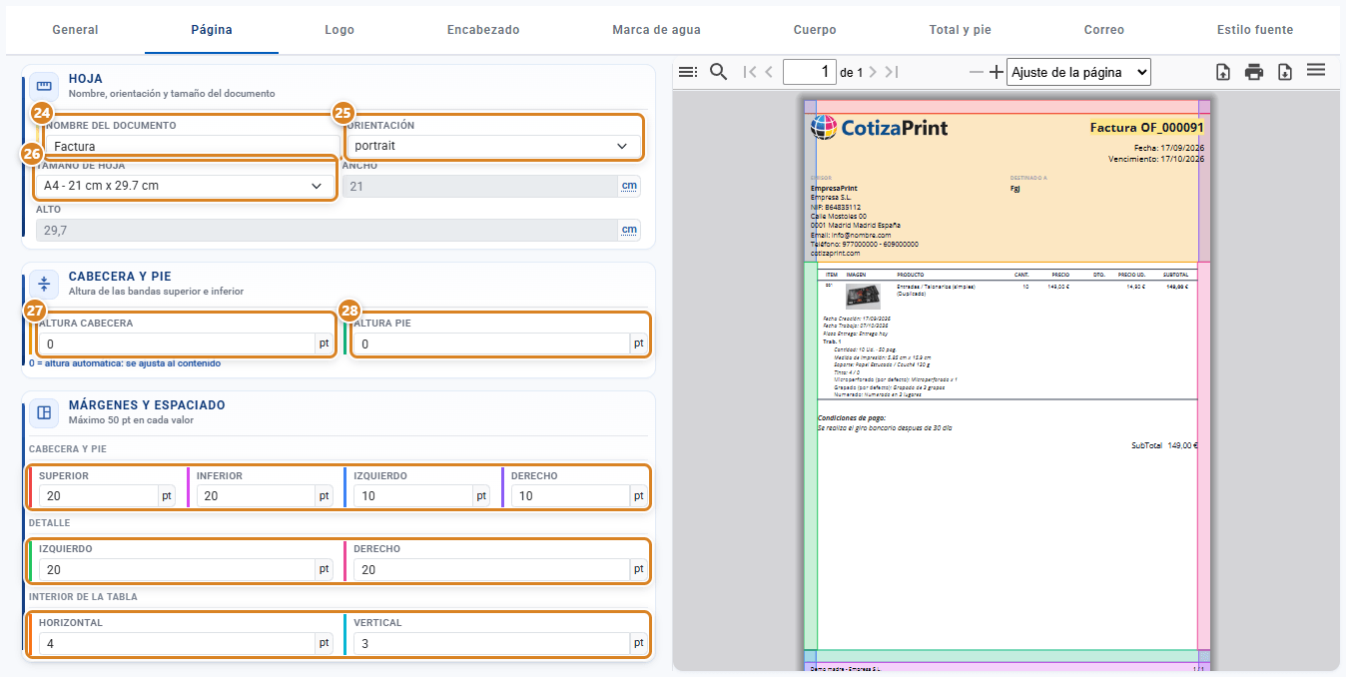Select the Página tab

pos(212,30)
